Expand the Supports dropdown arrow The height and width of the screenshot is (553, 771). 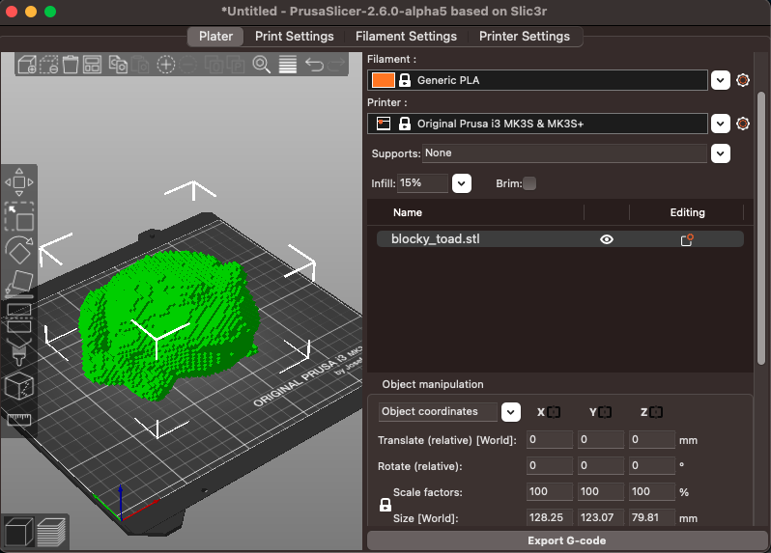click(x=721, y=153)
